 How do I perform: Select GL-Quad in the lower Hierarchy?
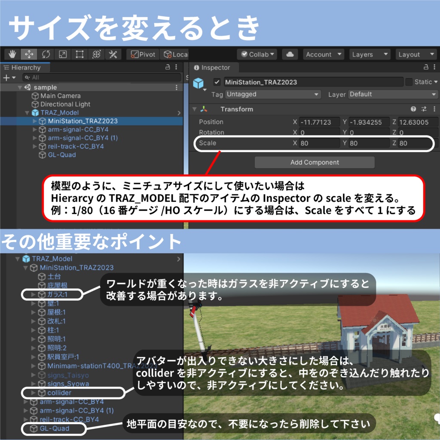(x=54, y=428)
